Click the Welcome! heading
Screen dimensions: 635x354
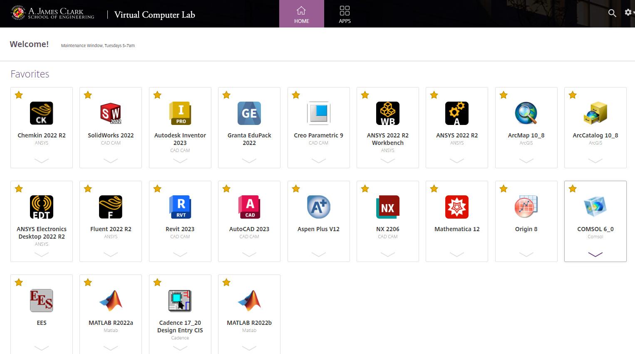tap(29, 44)
